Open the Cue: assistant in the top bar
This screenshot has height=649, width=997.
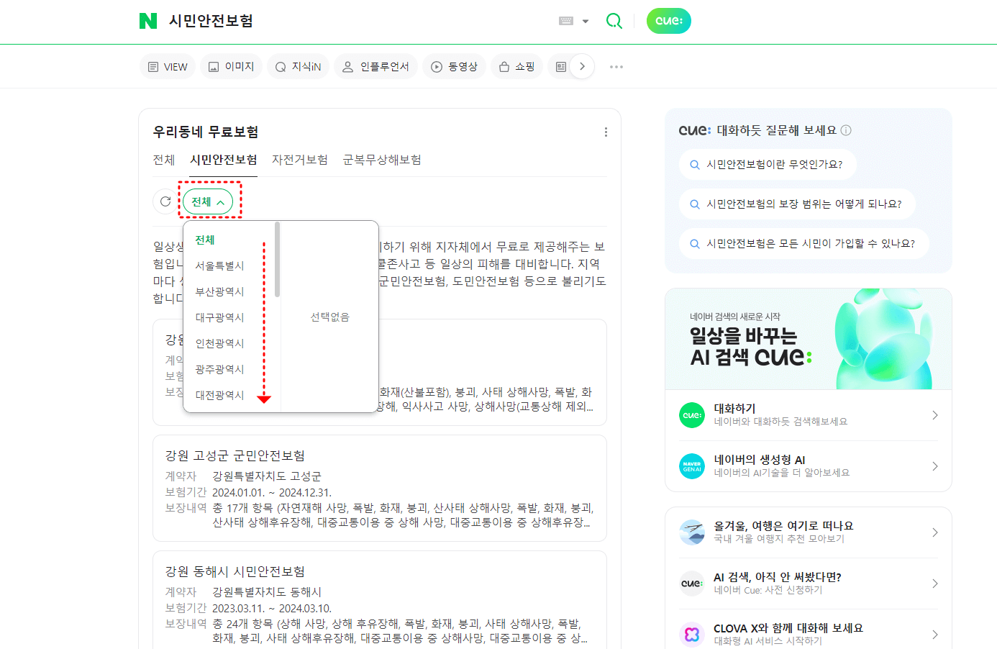[x=668, y=21]
